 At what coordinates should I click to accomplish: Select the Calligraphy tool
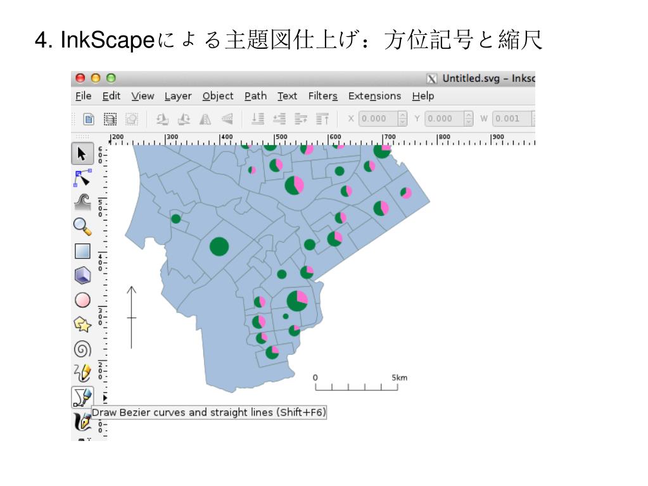click(82, 421)
